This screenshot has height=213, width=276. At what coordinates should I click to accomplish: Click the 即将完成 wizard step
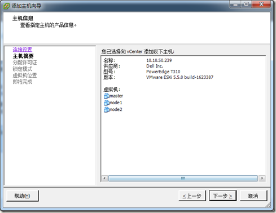(x=23, y=82)
